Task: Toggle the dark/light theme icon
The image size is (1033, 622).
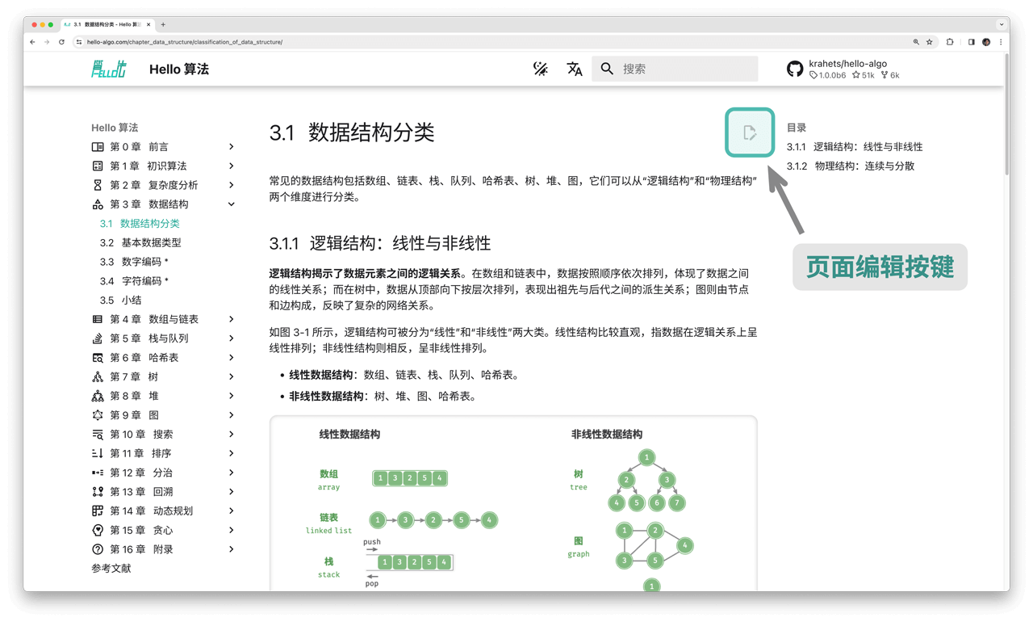Action: tap(541, 69)
